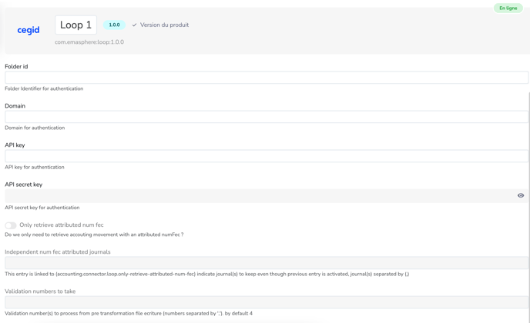Click the Independent num fec attributed journals label
This screenshot has width=530, height=323.
pos(58,251)
